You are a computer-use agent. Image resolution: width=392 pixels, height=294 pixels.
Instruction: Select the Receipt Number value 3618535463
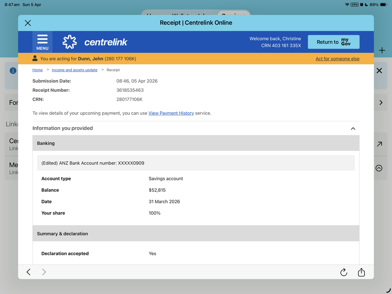click(x=130, y=90)
